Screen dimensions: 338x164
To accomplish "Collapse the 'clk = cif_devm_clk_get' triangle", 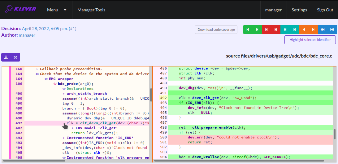I will [x=64, y=123].
